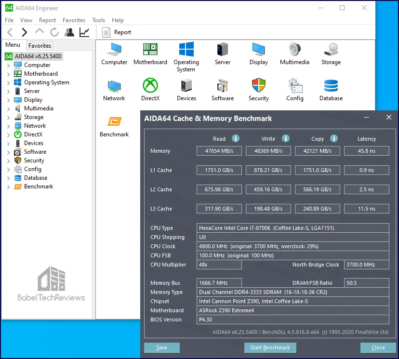Image resolution: width=399 pixels, height=359 pixels.
Task: Expand the Display tree node
Action: tap(8, 100)
